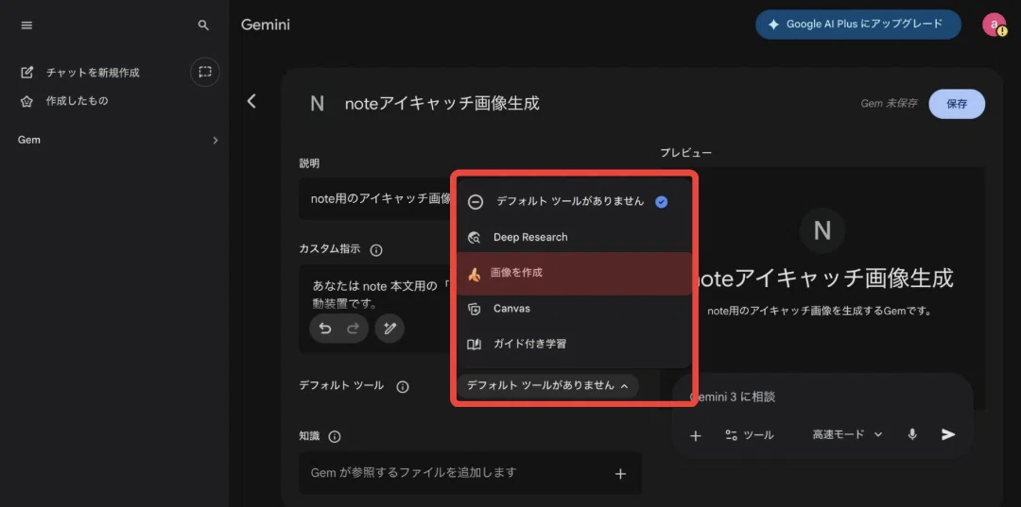Select デフォルト ツールがありません option in menu

tap(574, 201)
